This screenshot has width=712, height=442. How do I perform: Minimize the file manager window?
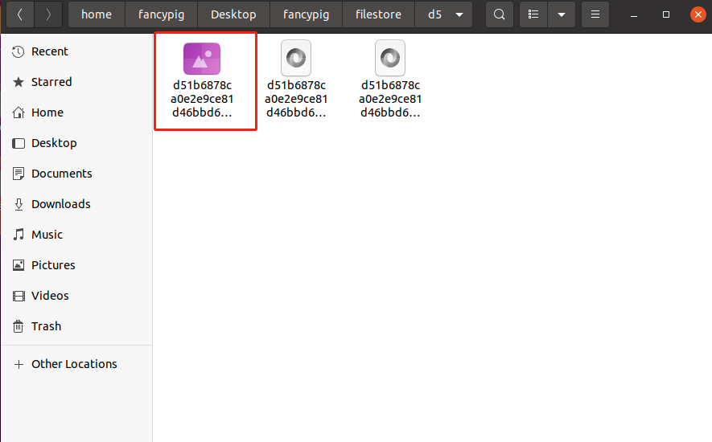tap(634, 15)
